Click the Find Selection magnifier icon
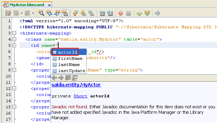Viewport: 217px width, 123px height. (x=41, y=13)
